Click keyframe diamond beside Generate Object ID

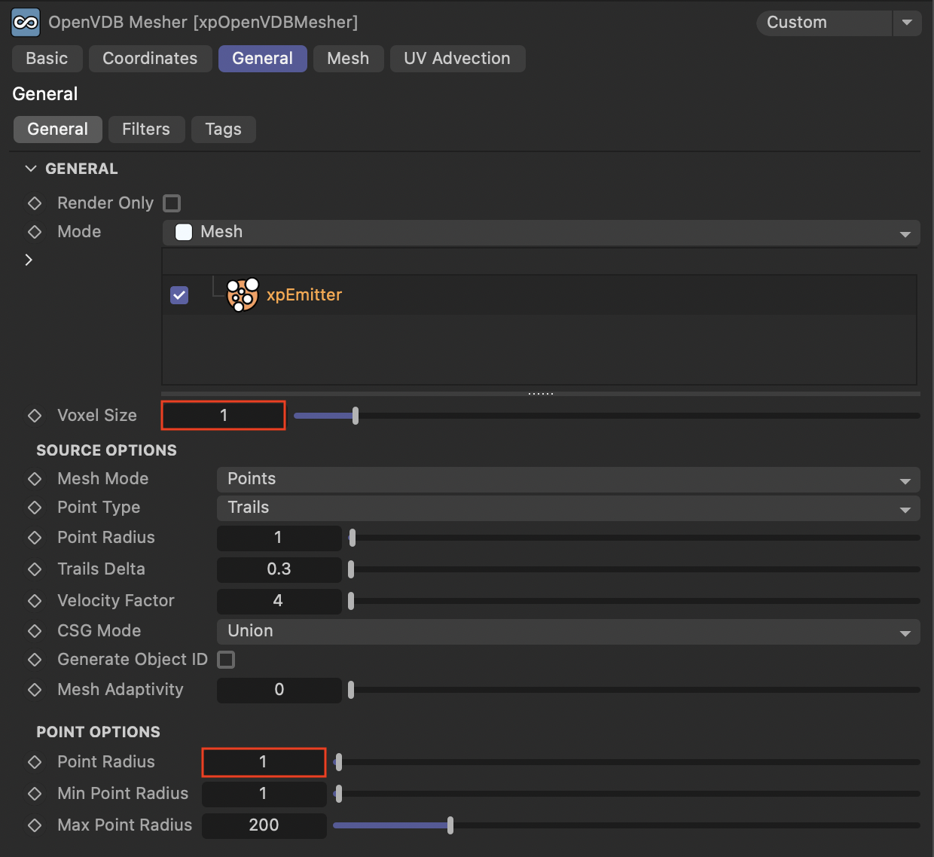point(35,660)
